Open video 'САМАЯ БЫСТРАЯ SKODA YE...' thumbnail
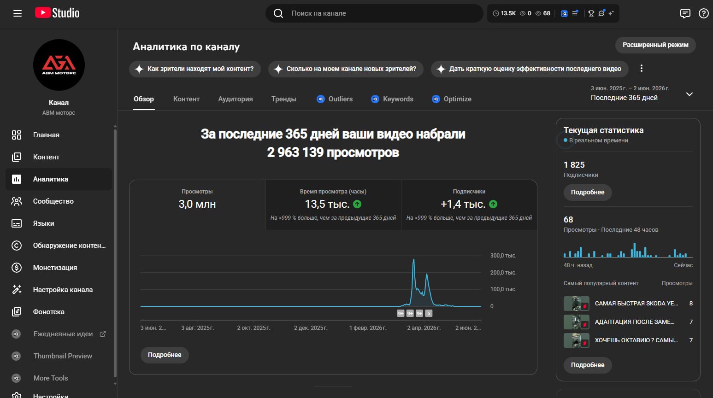This screenshot has height=398, width=713. [576, 304]
